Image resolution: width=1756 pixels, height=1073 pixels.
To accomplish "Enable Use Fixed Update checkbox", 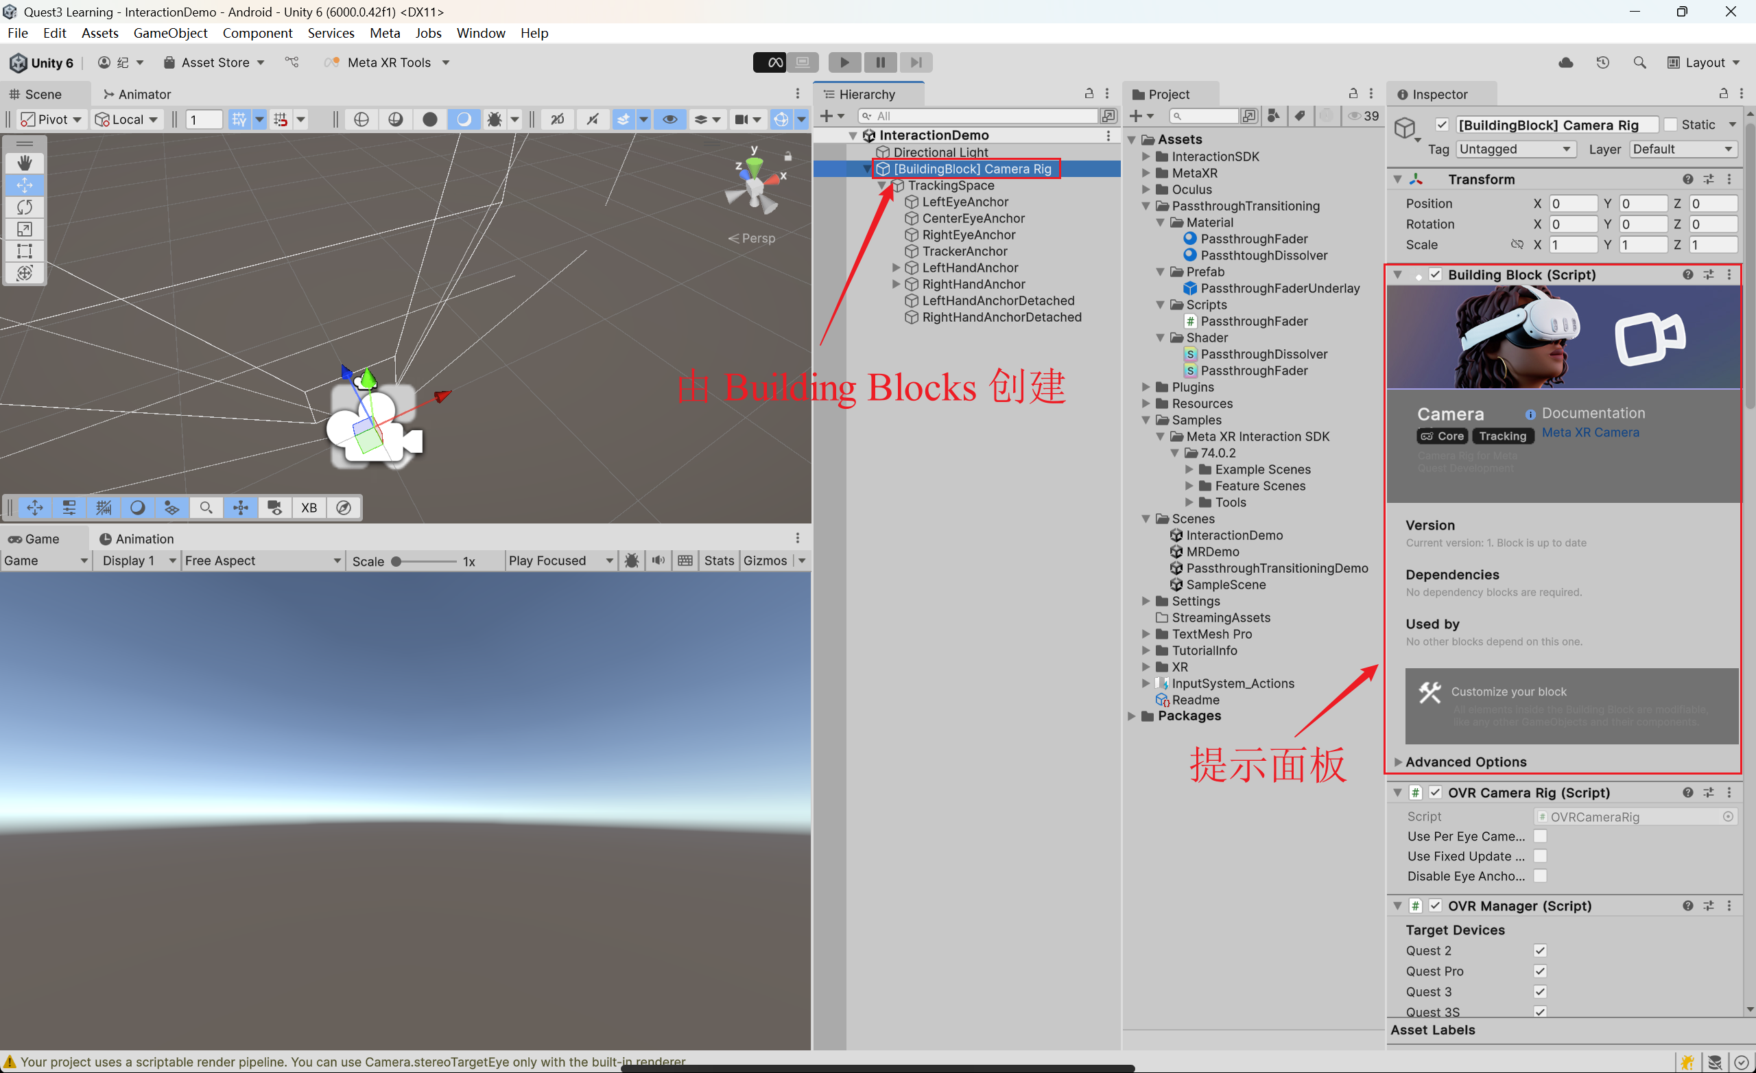I will [x=1540, y=856].
